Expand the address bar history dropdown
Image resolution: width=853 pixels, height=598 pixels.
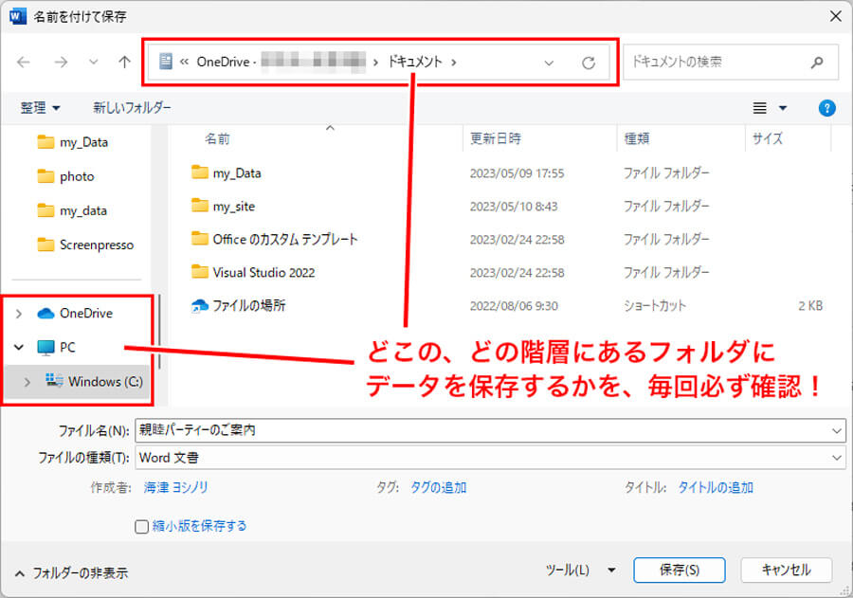click(x=549, y=63)
